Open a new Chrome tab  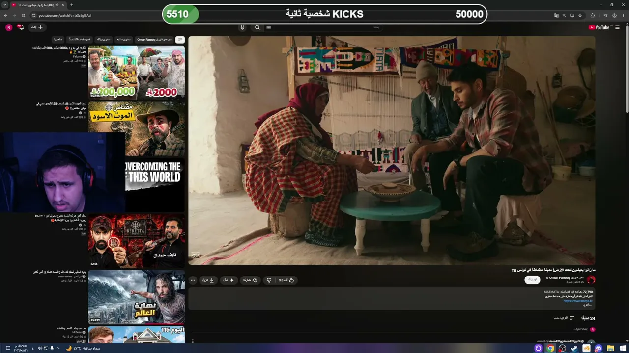[x=72, y=5]
